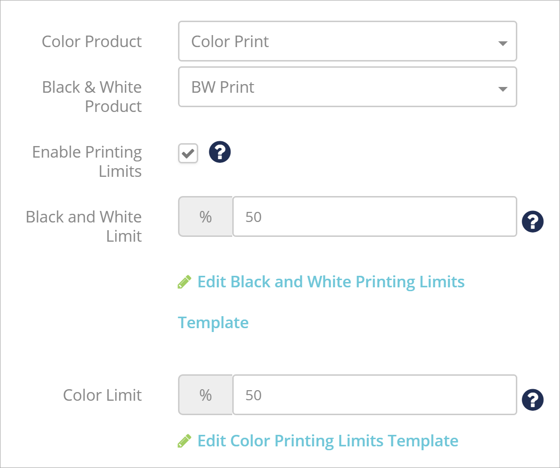
Task: Open the Color Product dropdown
Action: click(x=347, y=41)
